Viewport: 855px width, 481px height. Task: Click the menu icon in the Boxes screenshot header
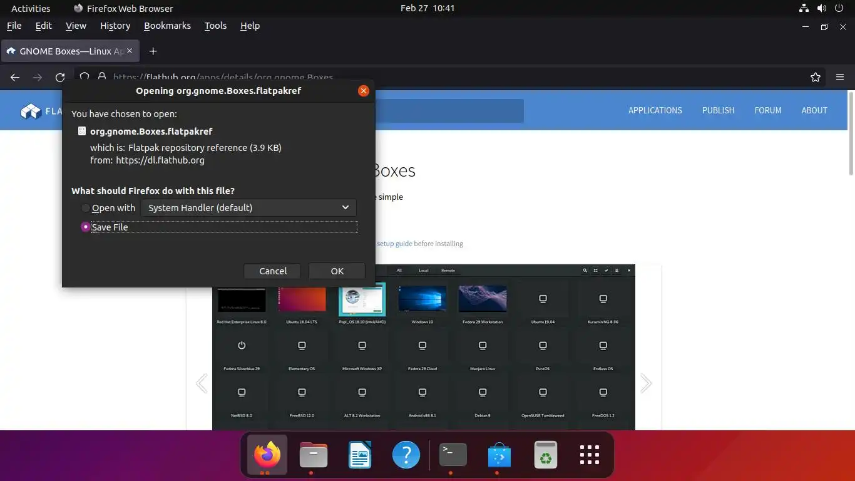617,271
